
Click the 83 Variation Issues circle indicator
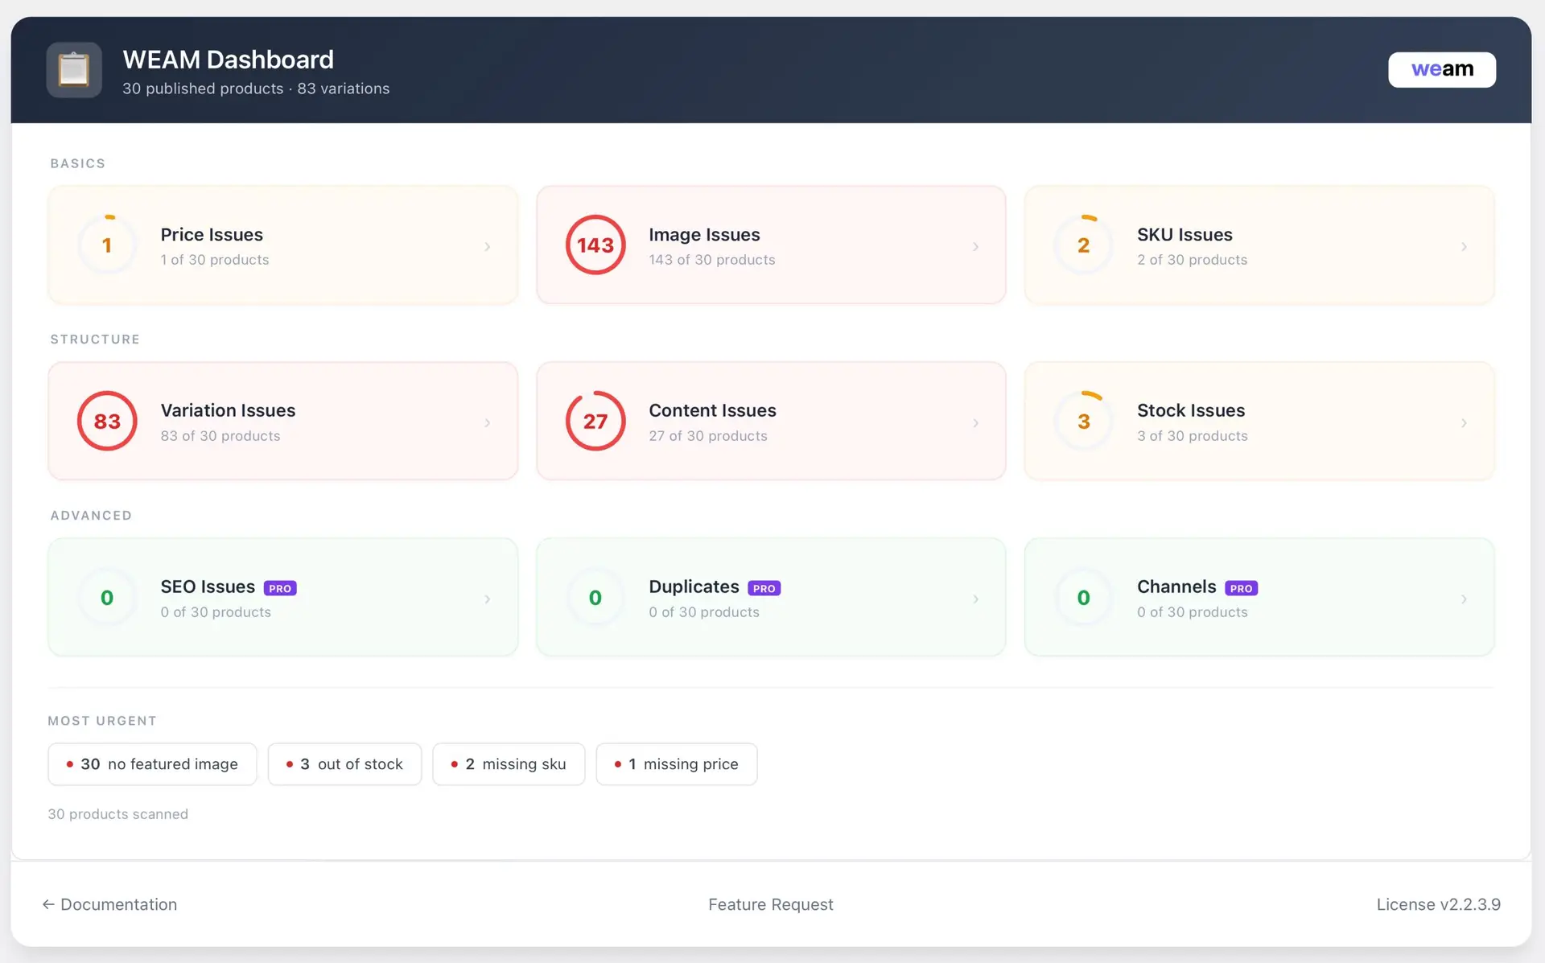107,421
